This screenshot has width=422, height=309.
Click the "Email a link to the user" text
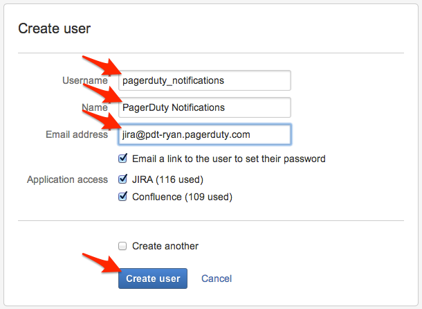coord(228,159)
